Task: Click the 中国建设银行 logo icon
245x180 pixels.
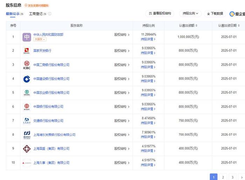Action: (x=27, y=79)
